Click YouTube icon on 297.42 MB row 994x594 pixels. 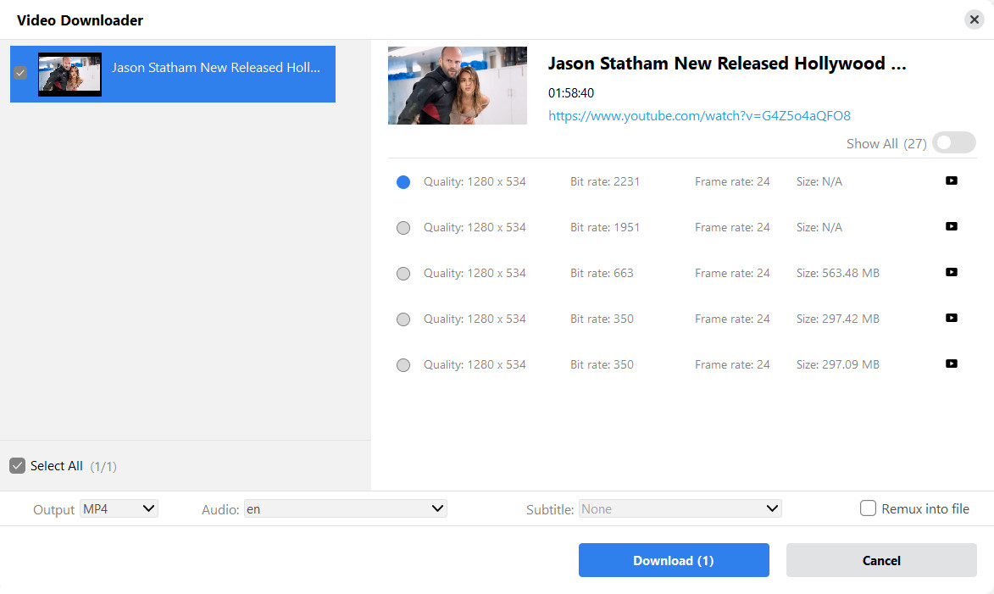pos(951,318)
